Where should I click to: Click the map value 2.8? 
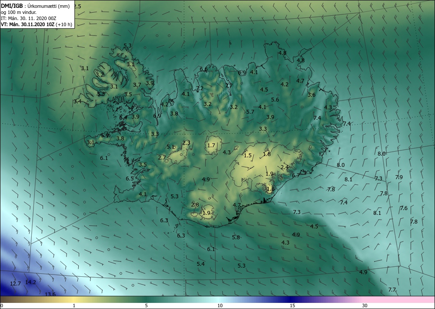click(x=195, y=205)
